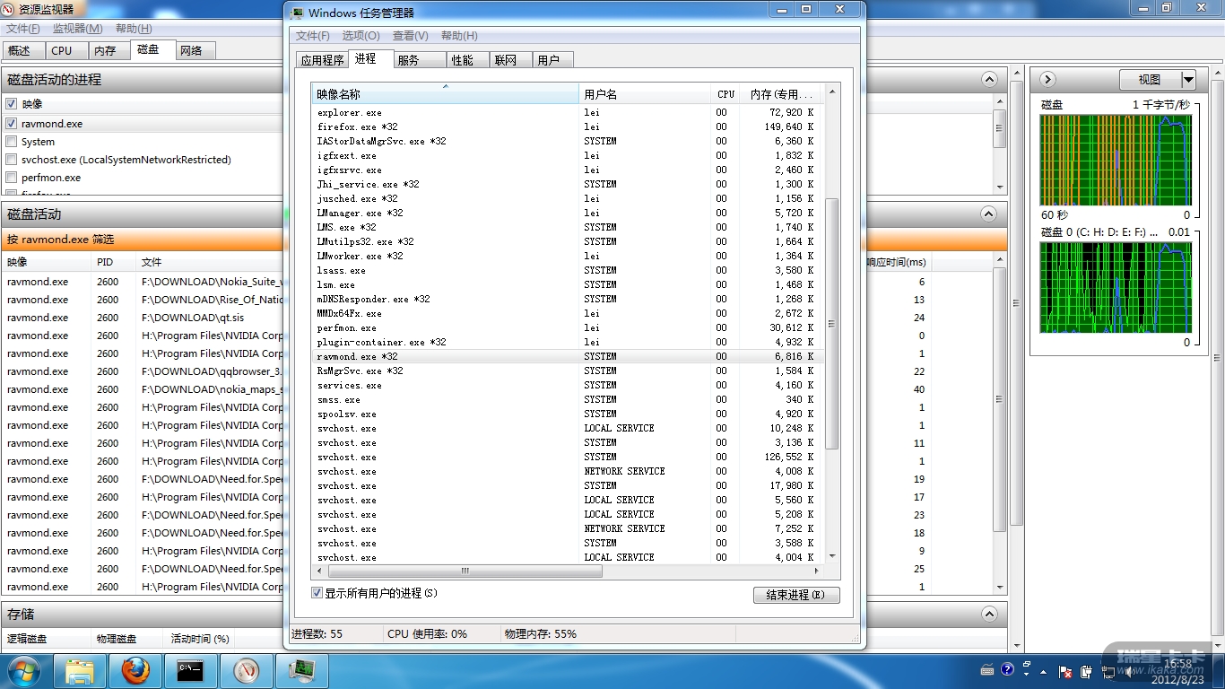Toggle 显示所有用户的进程 checkbox in Task Manager
The width and height of the screenshot is (1225, 689).
(317, 593)
